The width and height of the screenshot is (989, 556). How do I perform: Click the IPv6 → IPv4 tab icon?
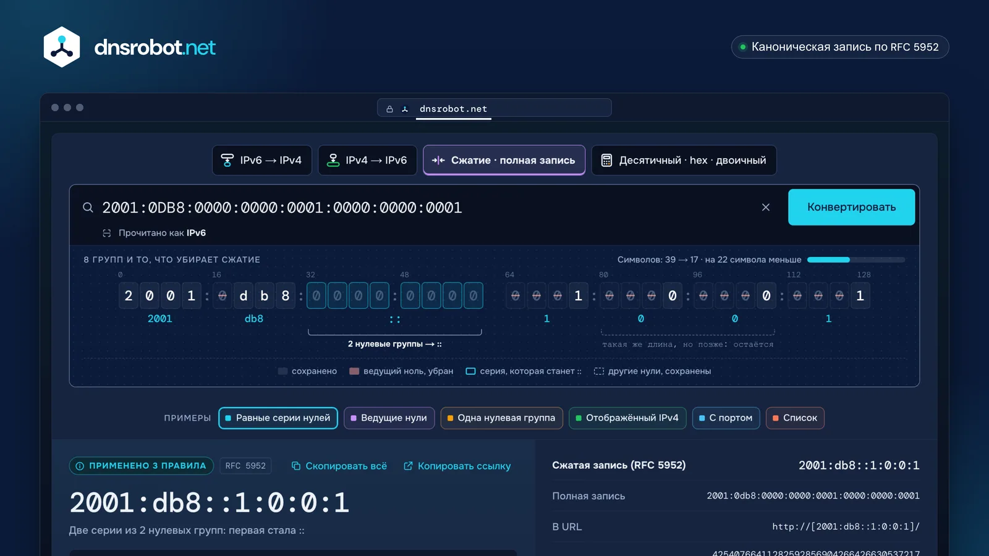[x=227, y=160]
